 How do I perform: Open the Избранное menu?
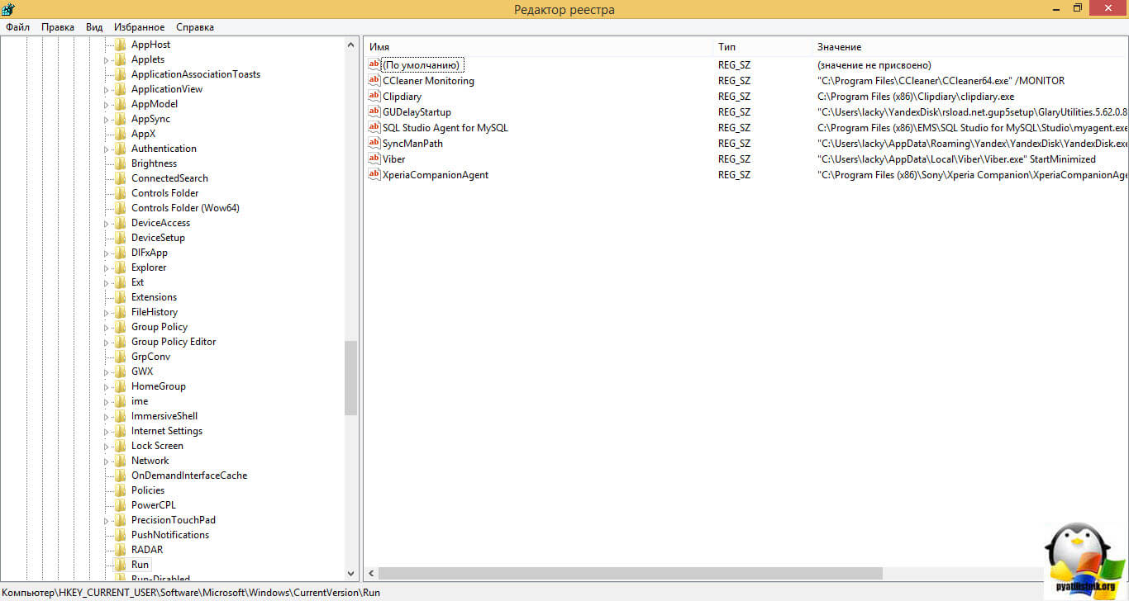click(x=140, y=27)
